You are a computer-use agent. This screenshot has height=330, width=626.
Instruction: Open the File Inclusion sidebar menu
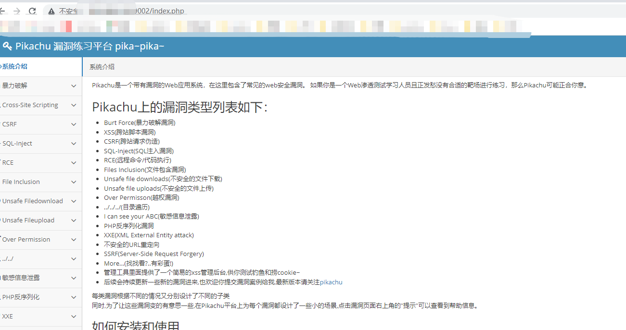pos(41,182)
